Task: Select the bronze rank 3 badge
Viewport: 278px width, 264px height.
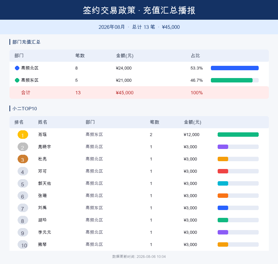Action: point(23,159)
